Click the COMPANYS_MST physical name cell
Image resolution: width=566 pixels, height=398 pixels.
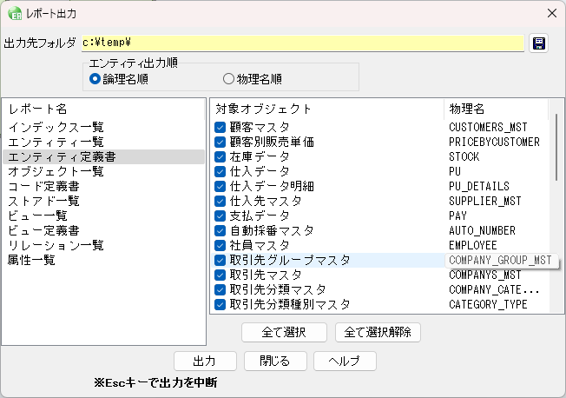(x=485, y=275)
